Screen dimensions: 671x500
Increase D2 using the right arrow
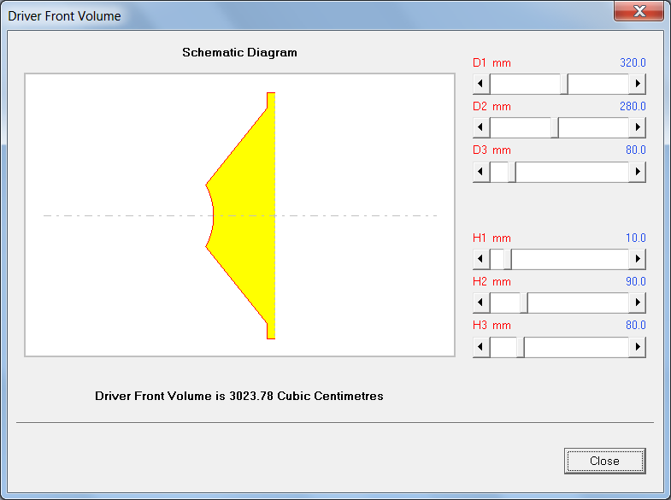pyautogui.click(x=637, y=127)
